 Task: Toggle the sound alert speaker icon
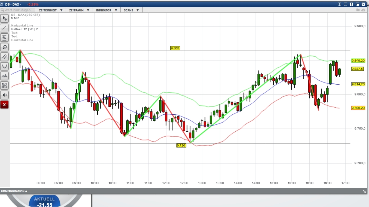click(x=4, y=95)
